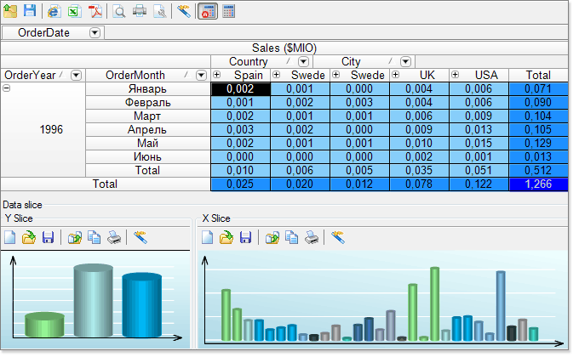Image resolution: width=579 pixels, height=357 pixels.
Task: Switch to the plain grid view button
Action: click(x=228, y=11)
